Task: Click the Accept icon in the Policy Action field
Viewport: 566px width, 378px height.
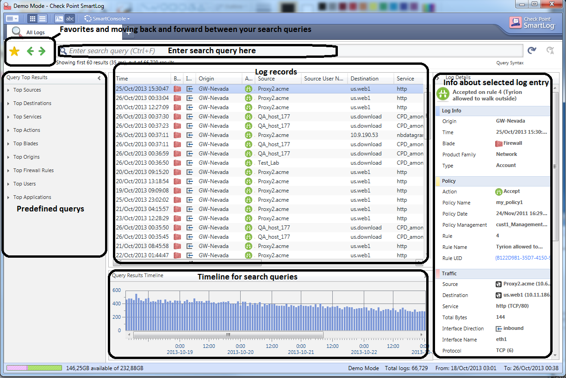Action: tap(499, 192)
